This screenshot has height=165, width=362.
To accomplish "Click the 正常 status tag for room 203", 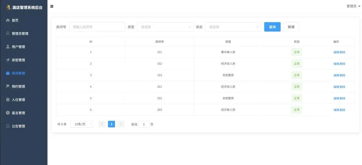I will coord(297,110).
